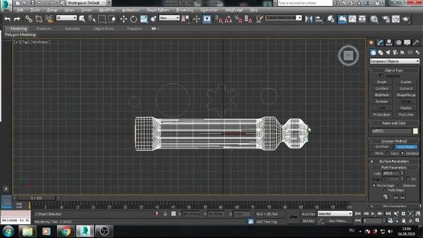423x238 pixels.
Task: Select the Path Steps radio option
Action: (x=385, y=190)
